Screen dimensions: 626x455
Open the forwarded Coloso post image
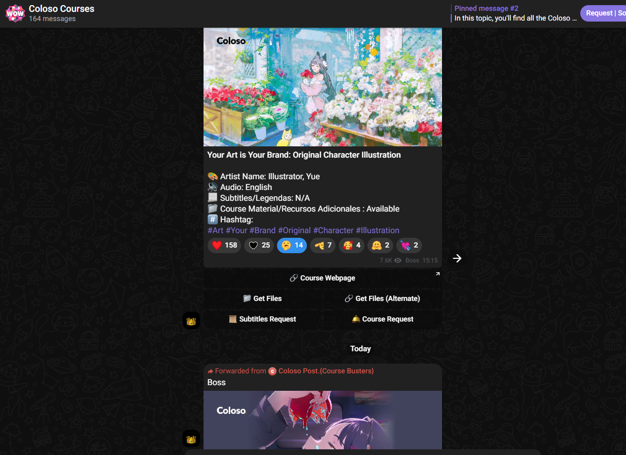pyautogui.click(x=323, y=420)
